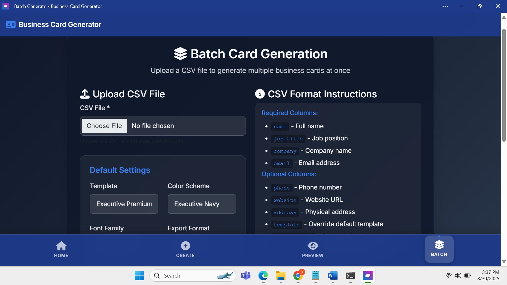Open File Explorer from the taskbar
This screenshot has width=507, height=285.
click(x=280, y=276)
